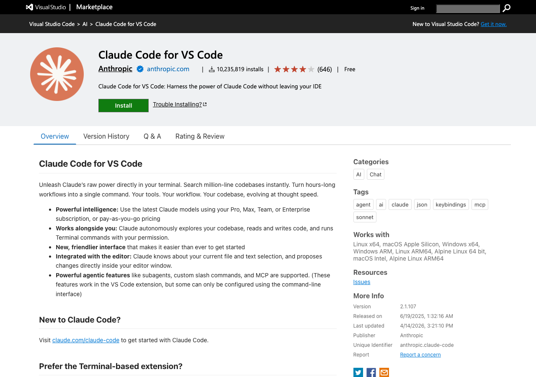Click Sign in at the top

[417, 8]
